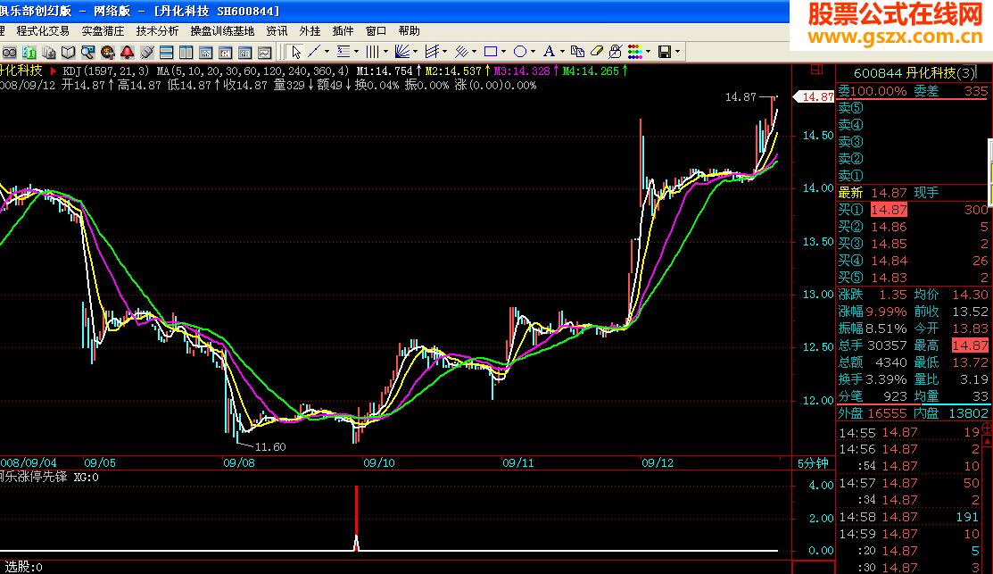Click the floppy disk save icon

pyautogui.click(x=664, y=52)
